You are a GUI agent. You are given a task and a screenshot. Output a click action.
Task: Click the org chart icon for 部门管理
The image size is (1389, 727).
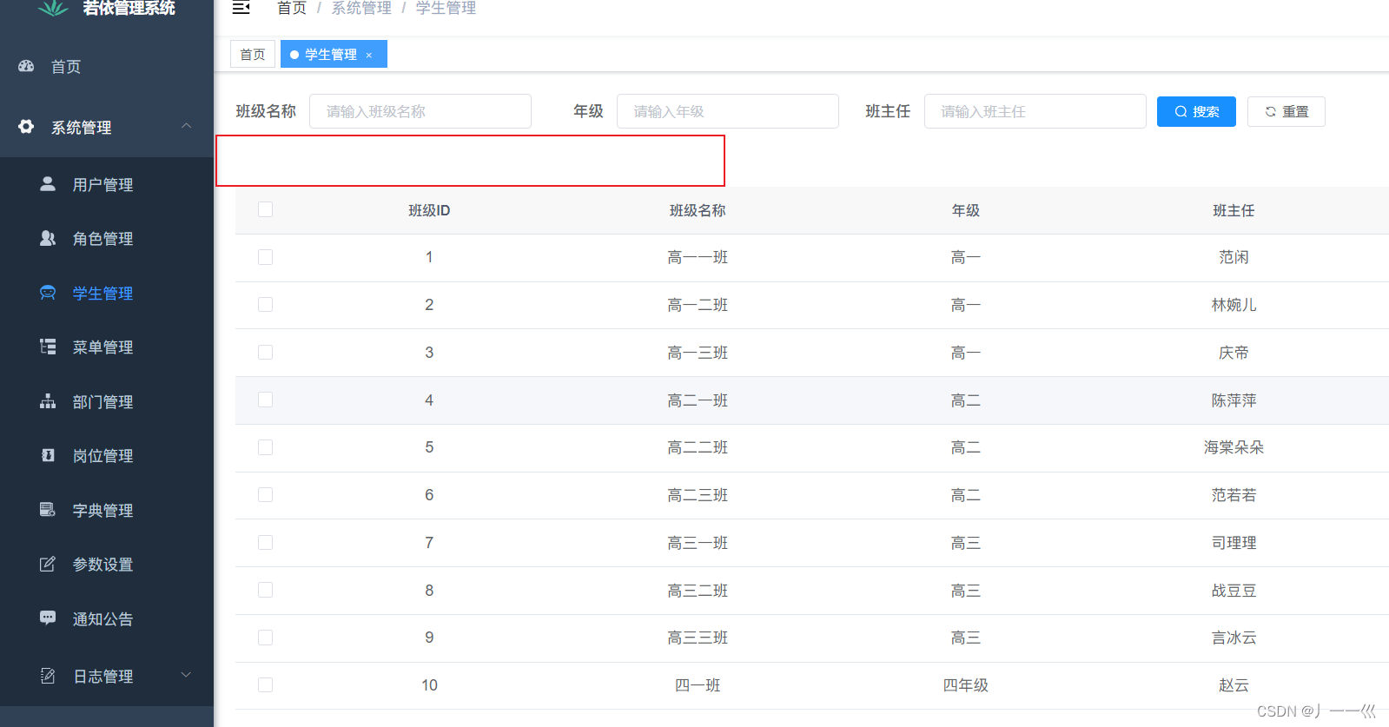click(48, 401)
